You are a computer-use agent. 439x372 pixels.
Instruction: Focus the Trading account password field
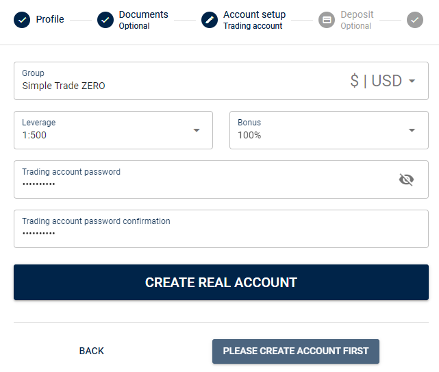click(x=221, y=179)
